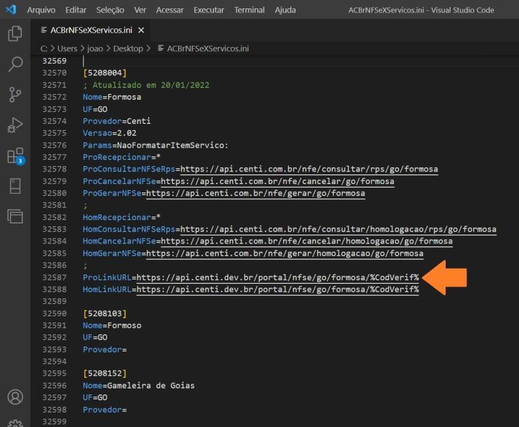Open the Executar menu
The image size is (519, 427).
pyautogui.click(x=209, y=10)
